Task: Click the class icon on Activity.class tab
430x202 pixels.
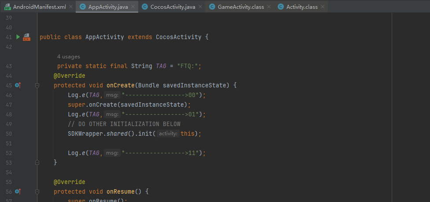Action: pyautogui.click(x=280, y=7)
